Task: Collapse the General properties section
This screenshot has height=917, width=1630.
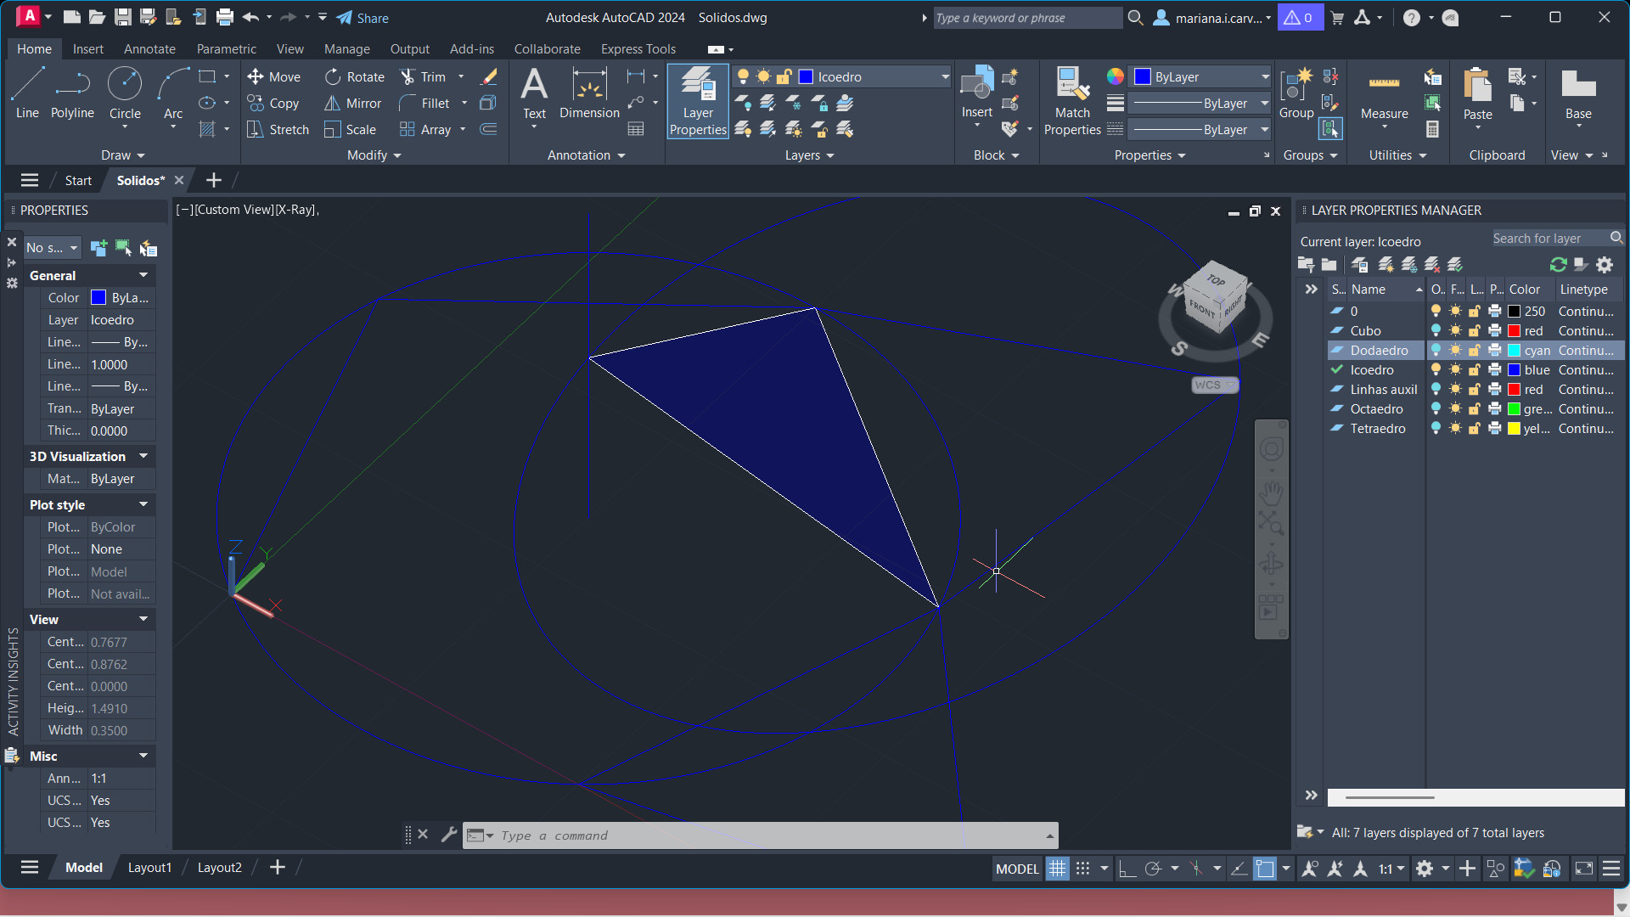Action: pos(143,275)
